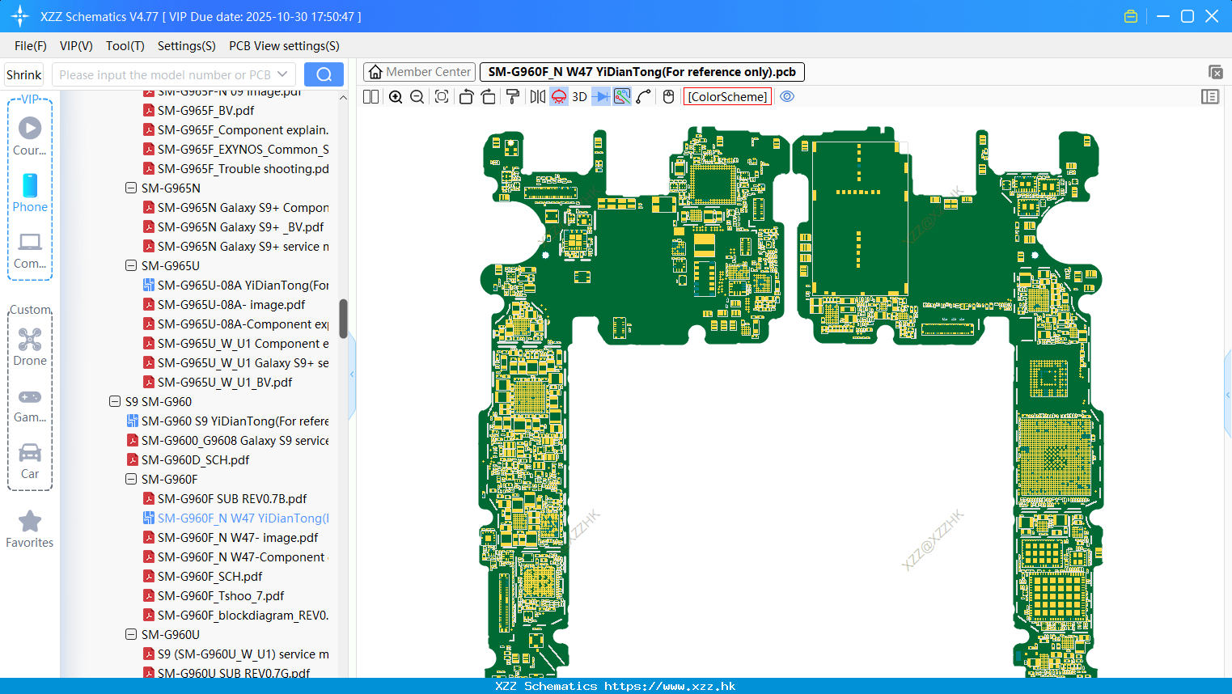Click the Shrink button

pos(23,74)
